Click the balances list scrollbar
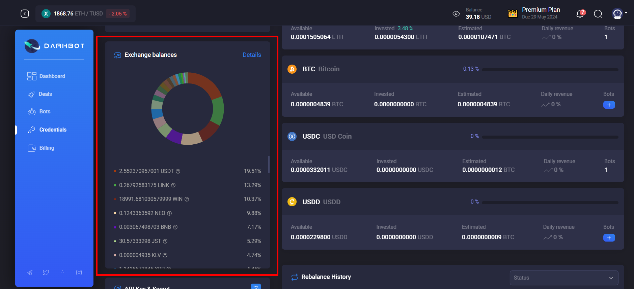This screenshot has width=634, height=289. pos(269,164)
